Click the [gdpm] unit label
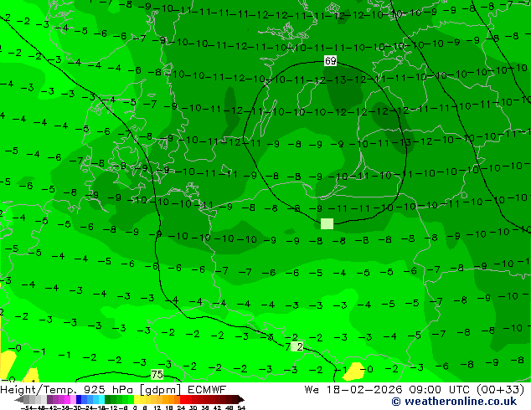Screen dimensions: 531x410 coord(159,390)
